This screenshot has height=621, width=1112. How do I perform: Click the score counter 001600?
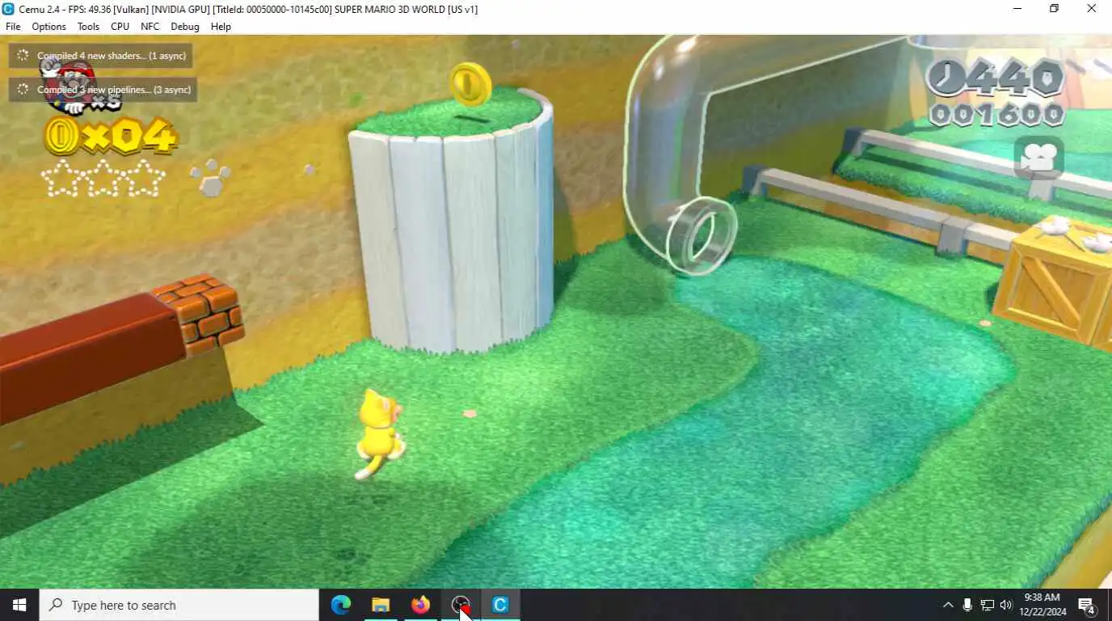click(996, 115)
